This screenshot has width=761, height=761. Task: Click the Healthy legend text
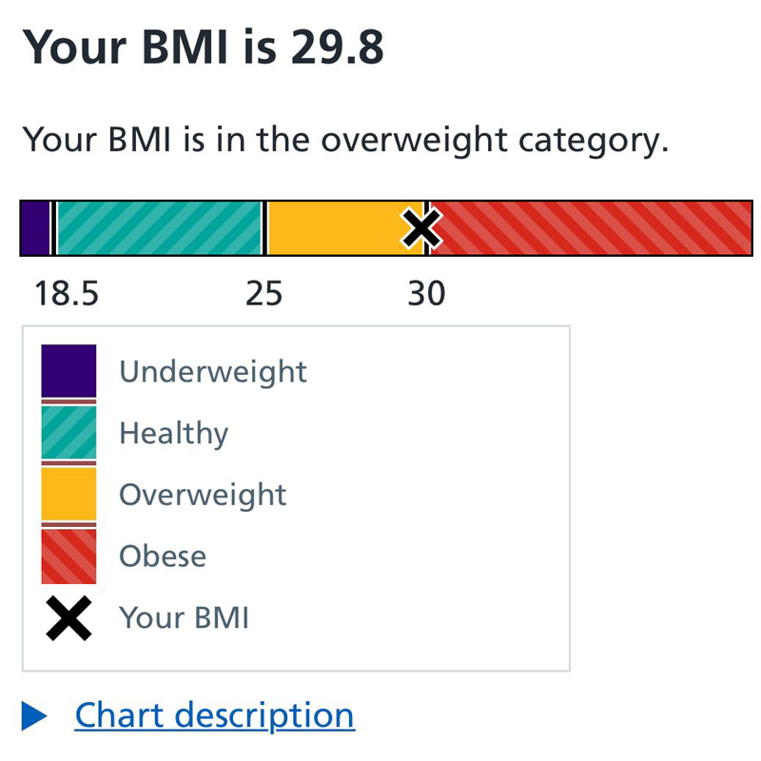pos(174,434)
